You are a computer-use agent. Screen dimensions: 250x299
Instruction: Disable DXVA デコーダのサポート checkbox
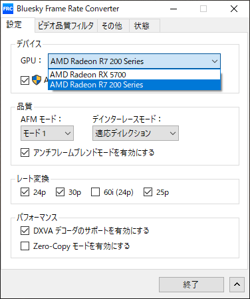click(x=25, y=231)
